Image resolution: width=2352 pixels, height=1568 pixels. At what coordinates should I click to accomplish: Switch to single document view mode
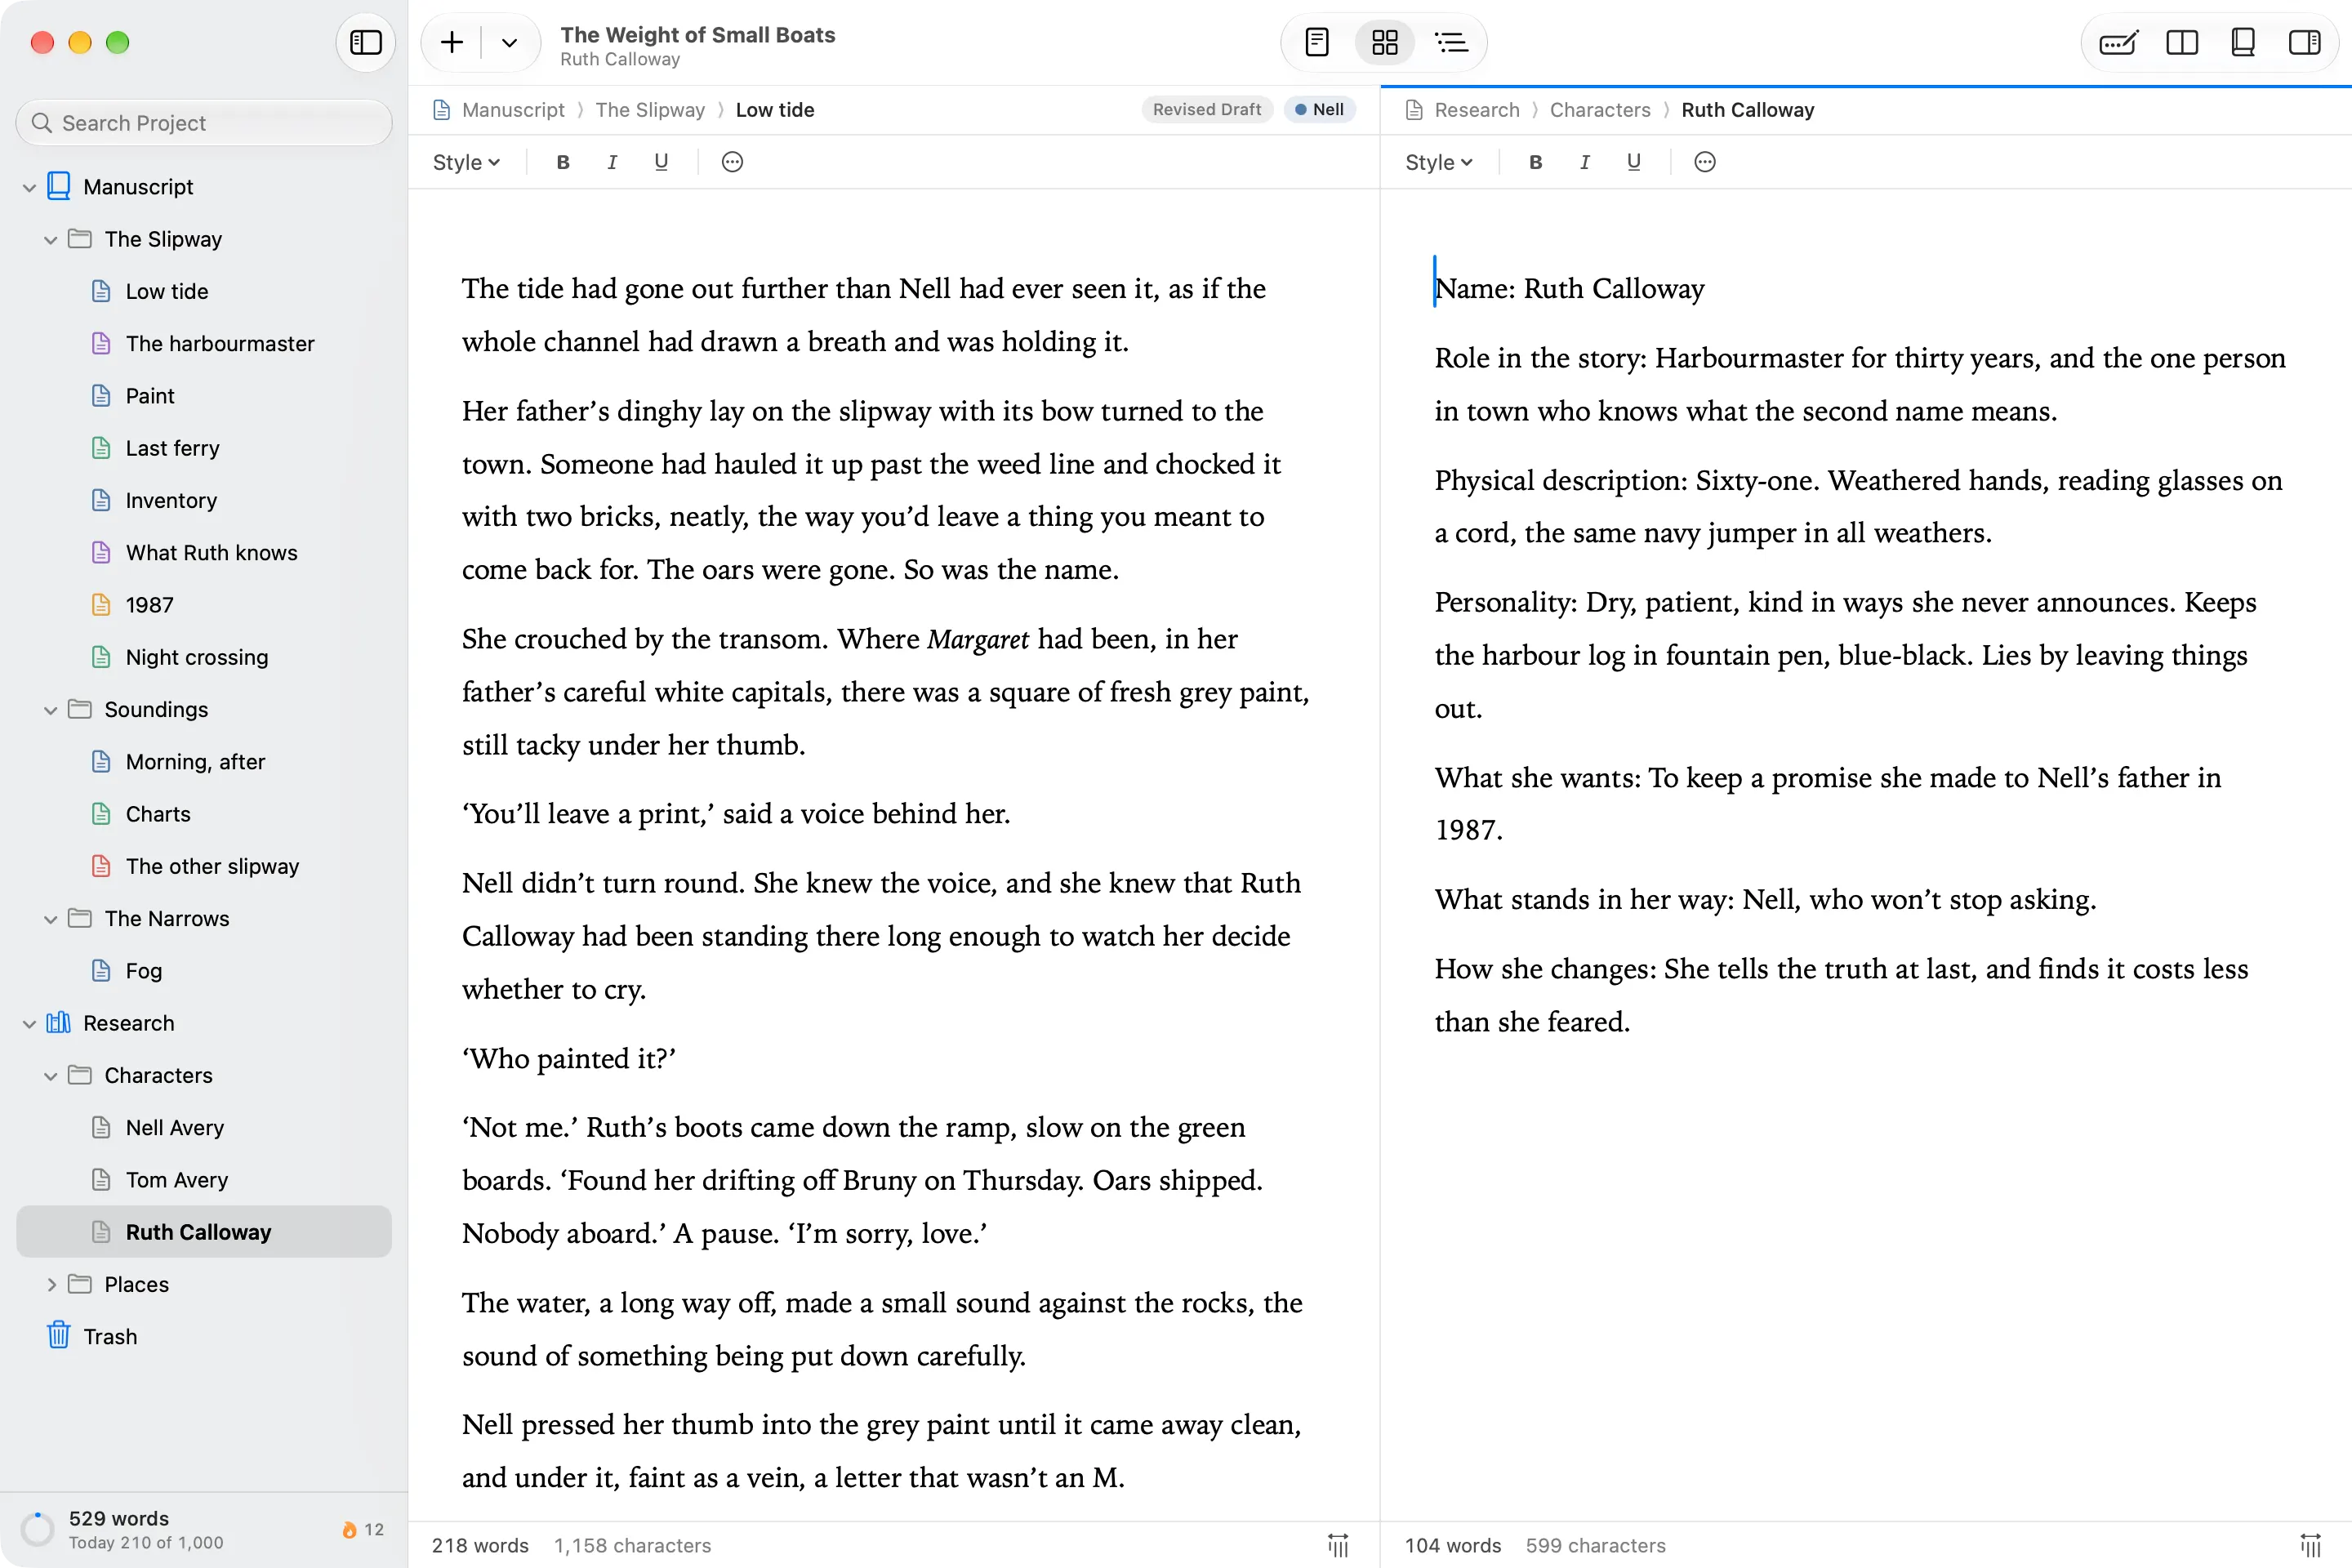(1317, 42)
